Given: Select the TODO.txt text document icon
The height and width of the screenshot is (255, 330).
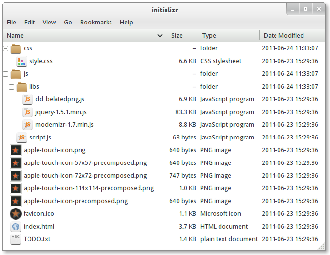Looking at the screenshot, I should [16, 239].
